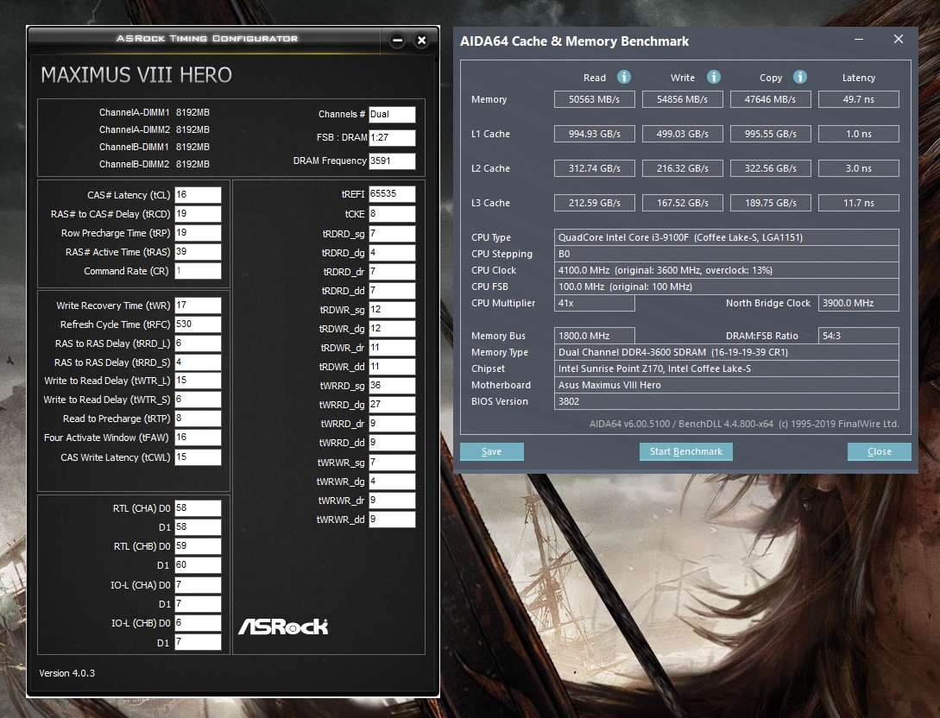
Task: Click the Memory Type DDR4-3600 text
Action: [x=726, y=352]
